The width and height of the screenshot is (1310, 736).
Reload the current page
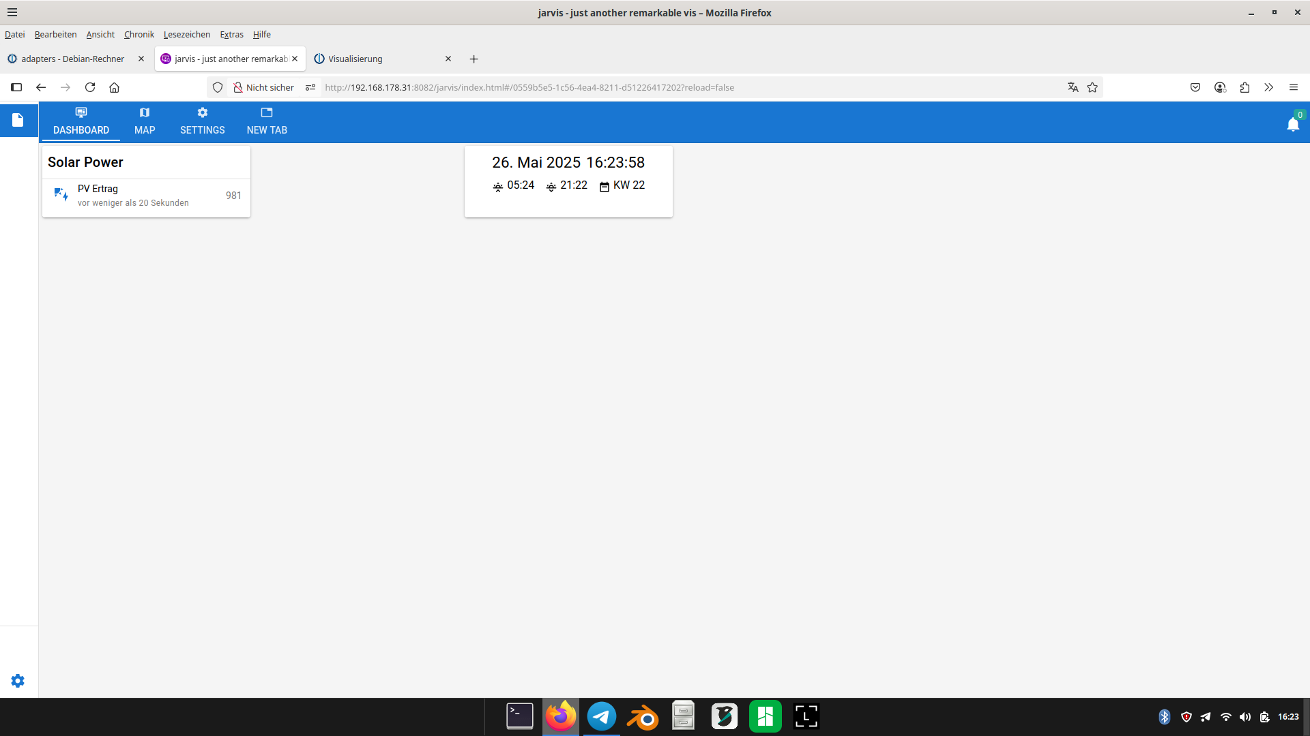(90, 87)
